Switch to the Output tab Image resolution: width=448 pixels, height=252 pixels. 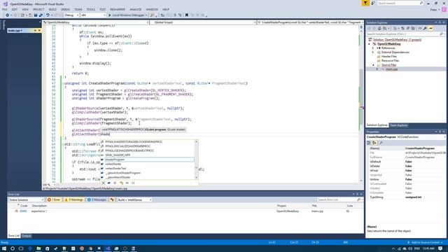point(27,236)
